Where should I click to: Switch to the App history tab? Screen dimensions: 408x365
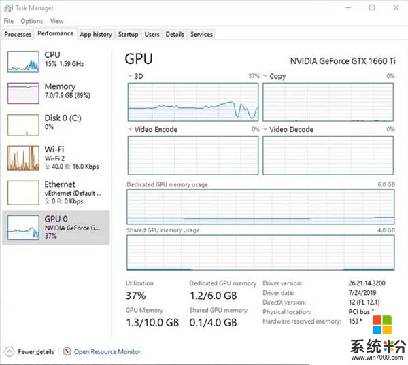click(96, 35)
